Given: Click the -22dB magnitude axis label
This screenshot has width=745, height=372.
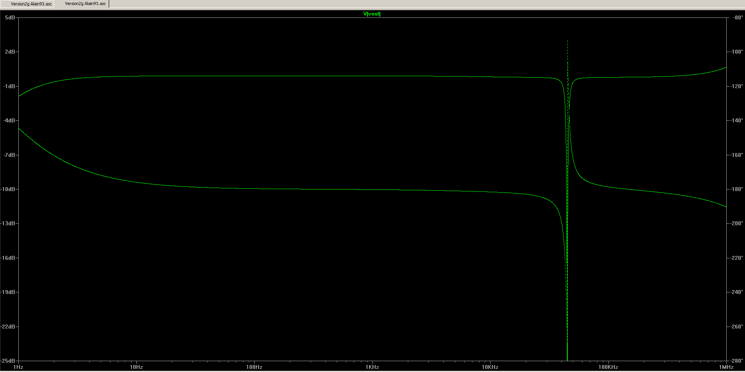Looking at the screenshot, I should (x=8, y=327).
